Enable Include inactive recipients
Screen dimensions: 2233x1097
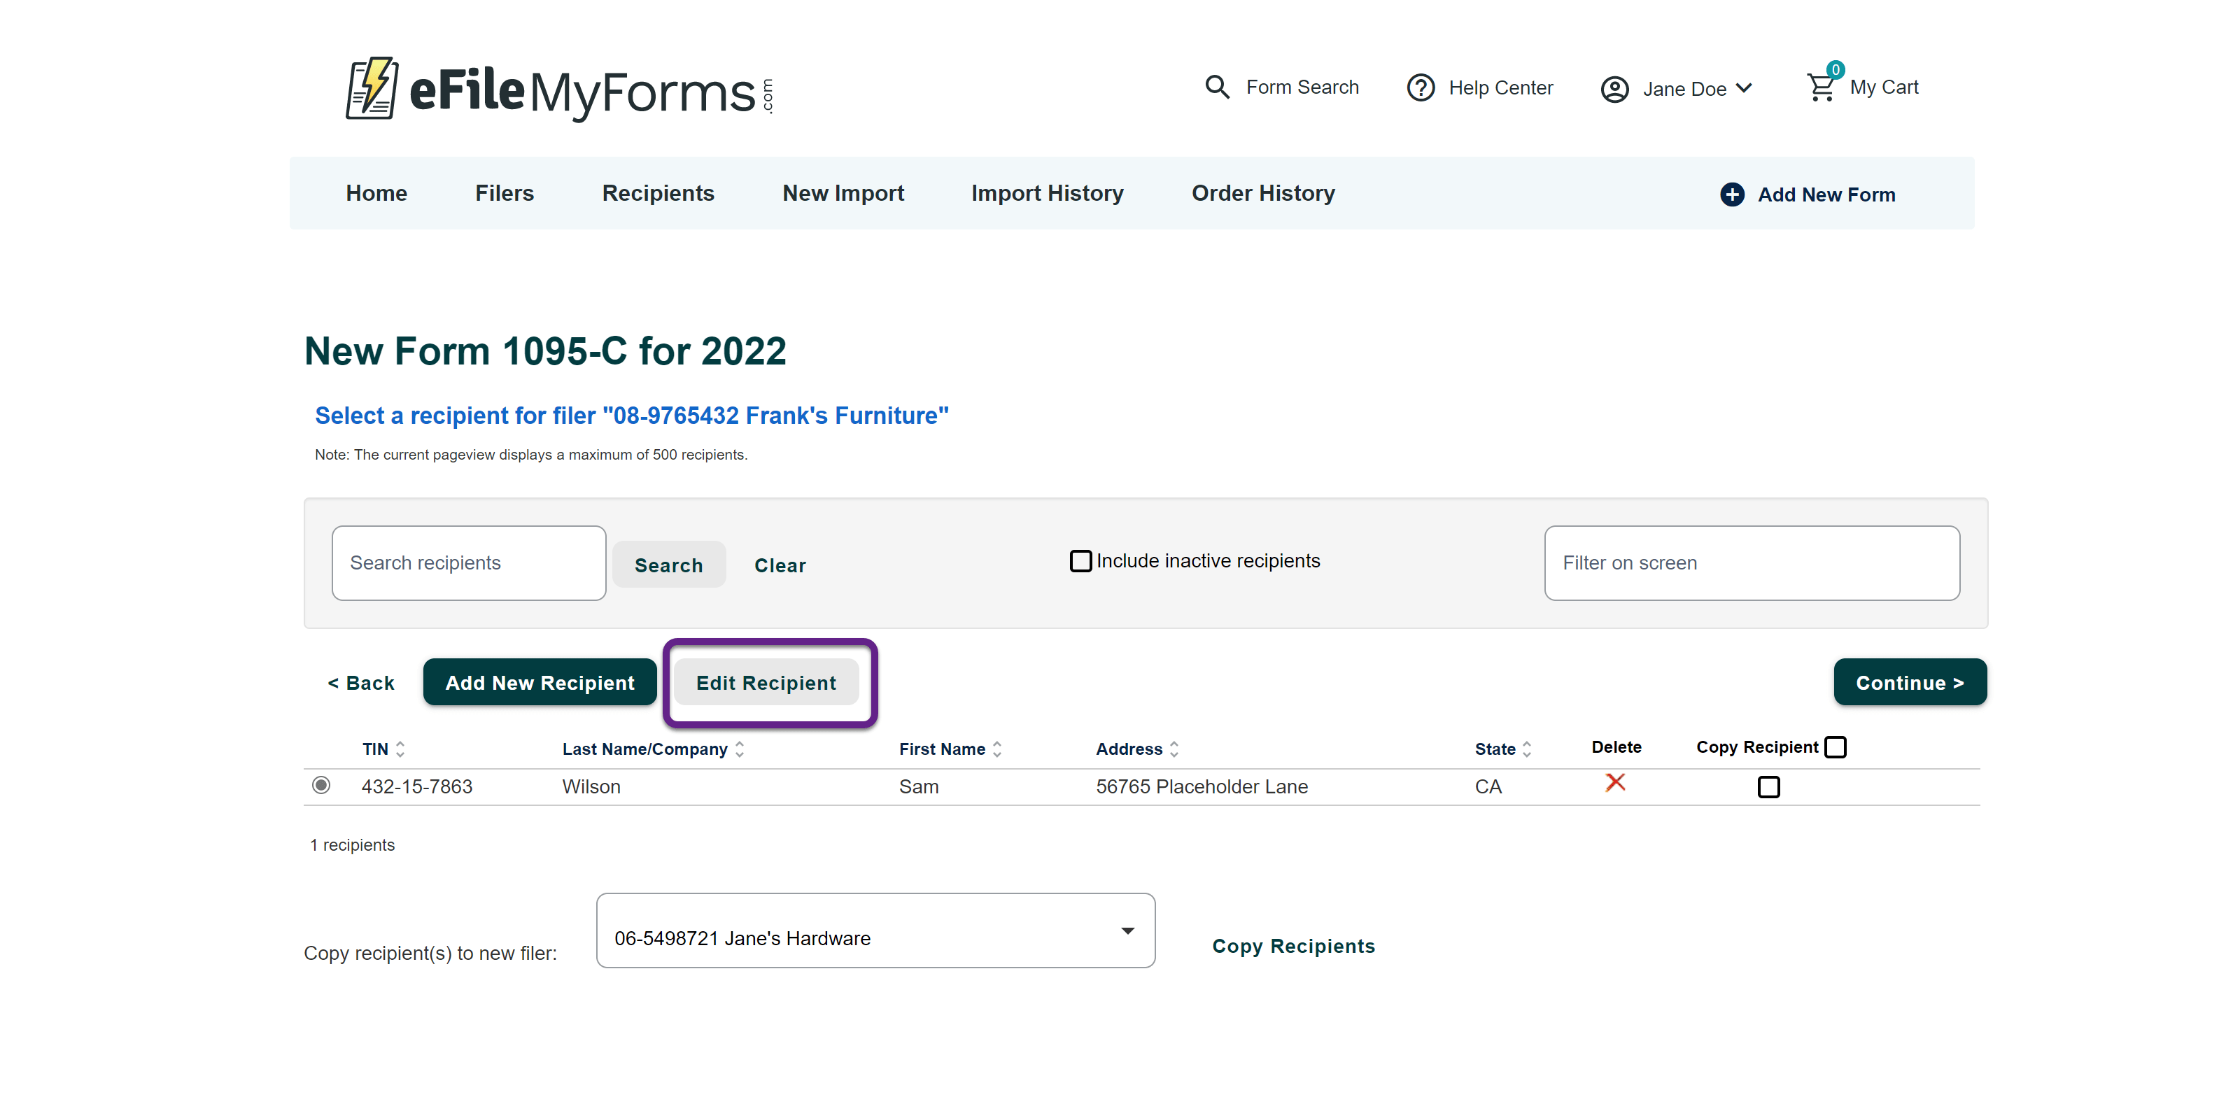[x=1080, y=560]
